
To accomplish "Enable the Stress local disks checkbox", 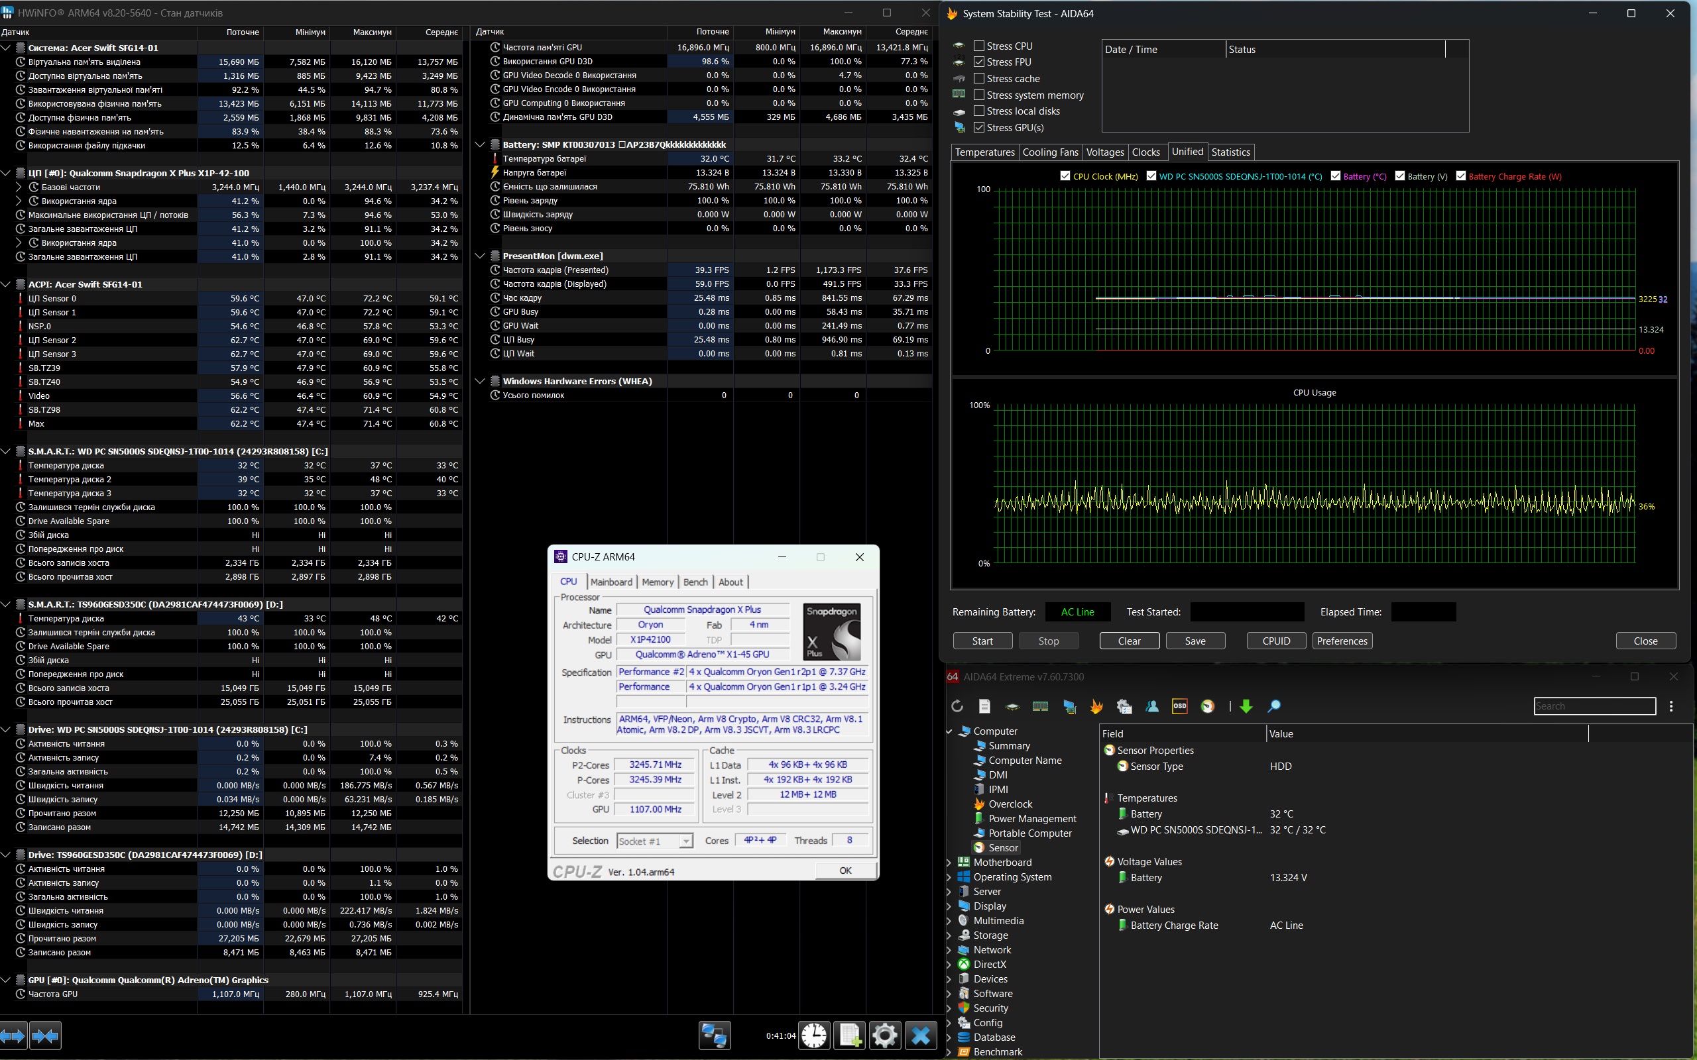I will tap(979, 111).
